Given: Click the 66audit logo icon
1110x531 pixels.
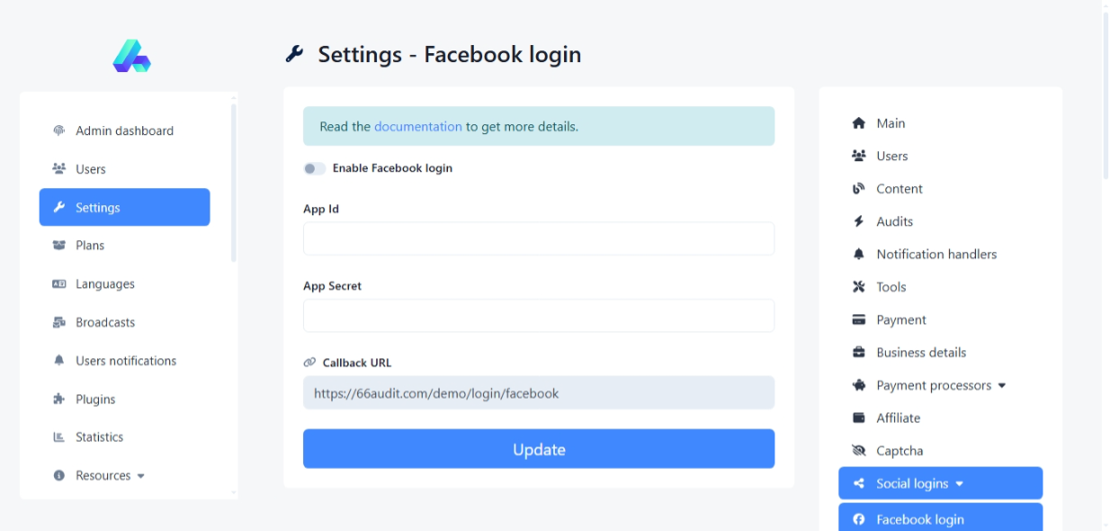Looking at the screenshot, I should coord(131,56).
